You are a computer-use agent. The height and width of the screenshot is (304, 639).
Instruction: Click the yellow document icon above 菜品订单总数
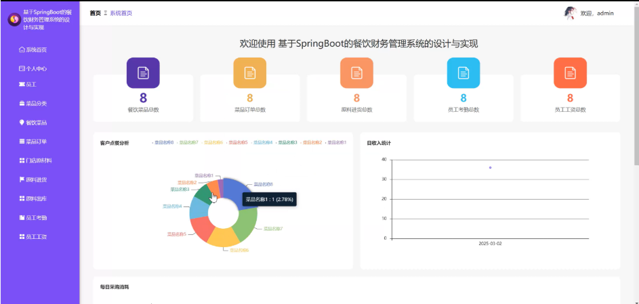250,73
